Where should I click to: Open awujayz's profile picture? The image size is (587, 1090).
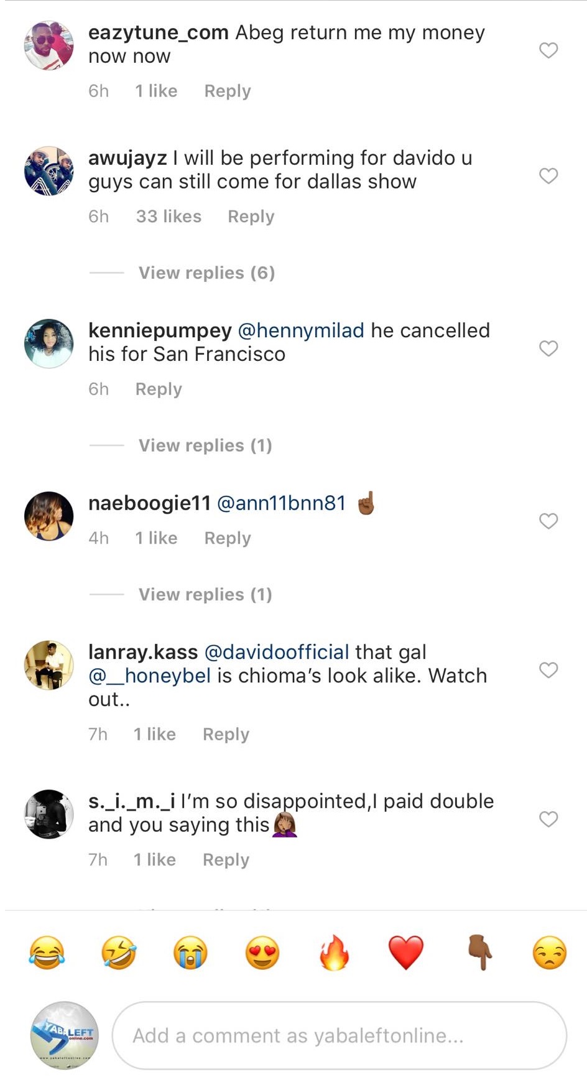coord(49,171)
